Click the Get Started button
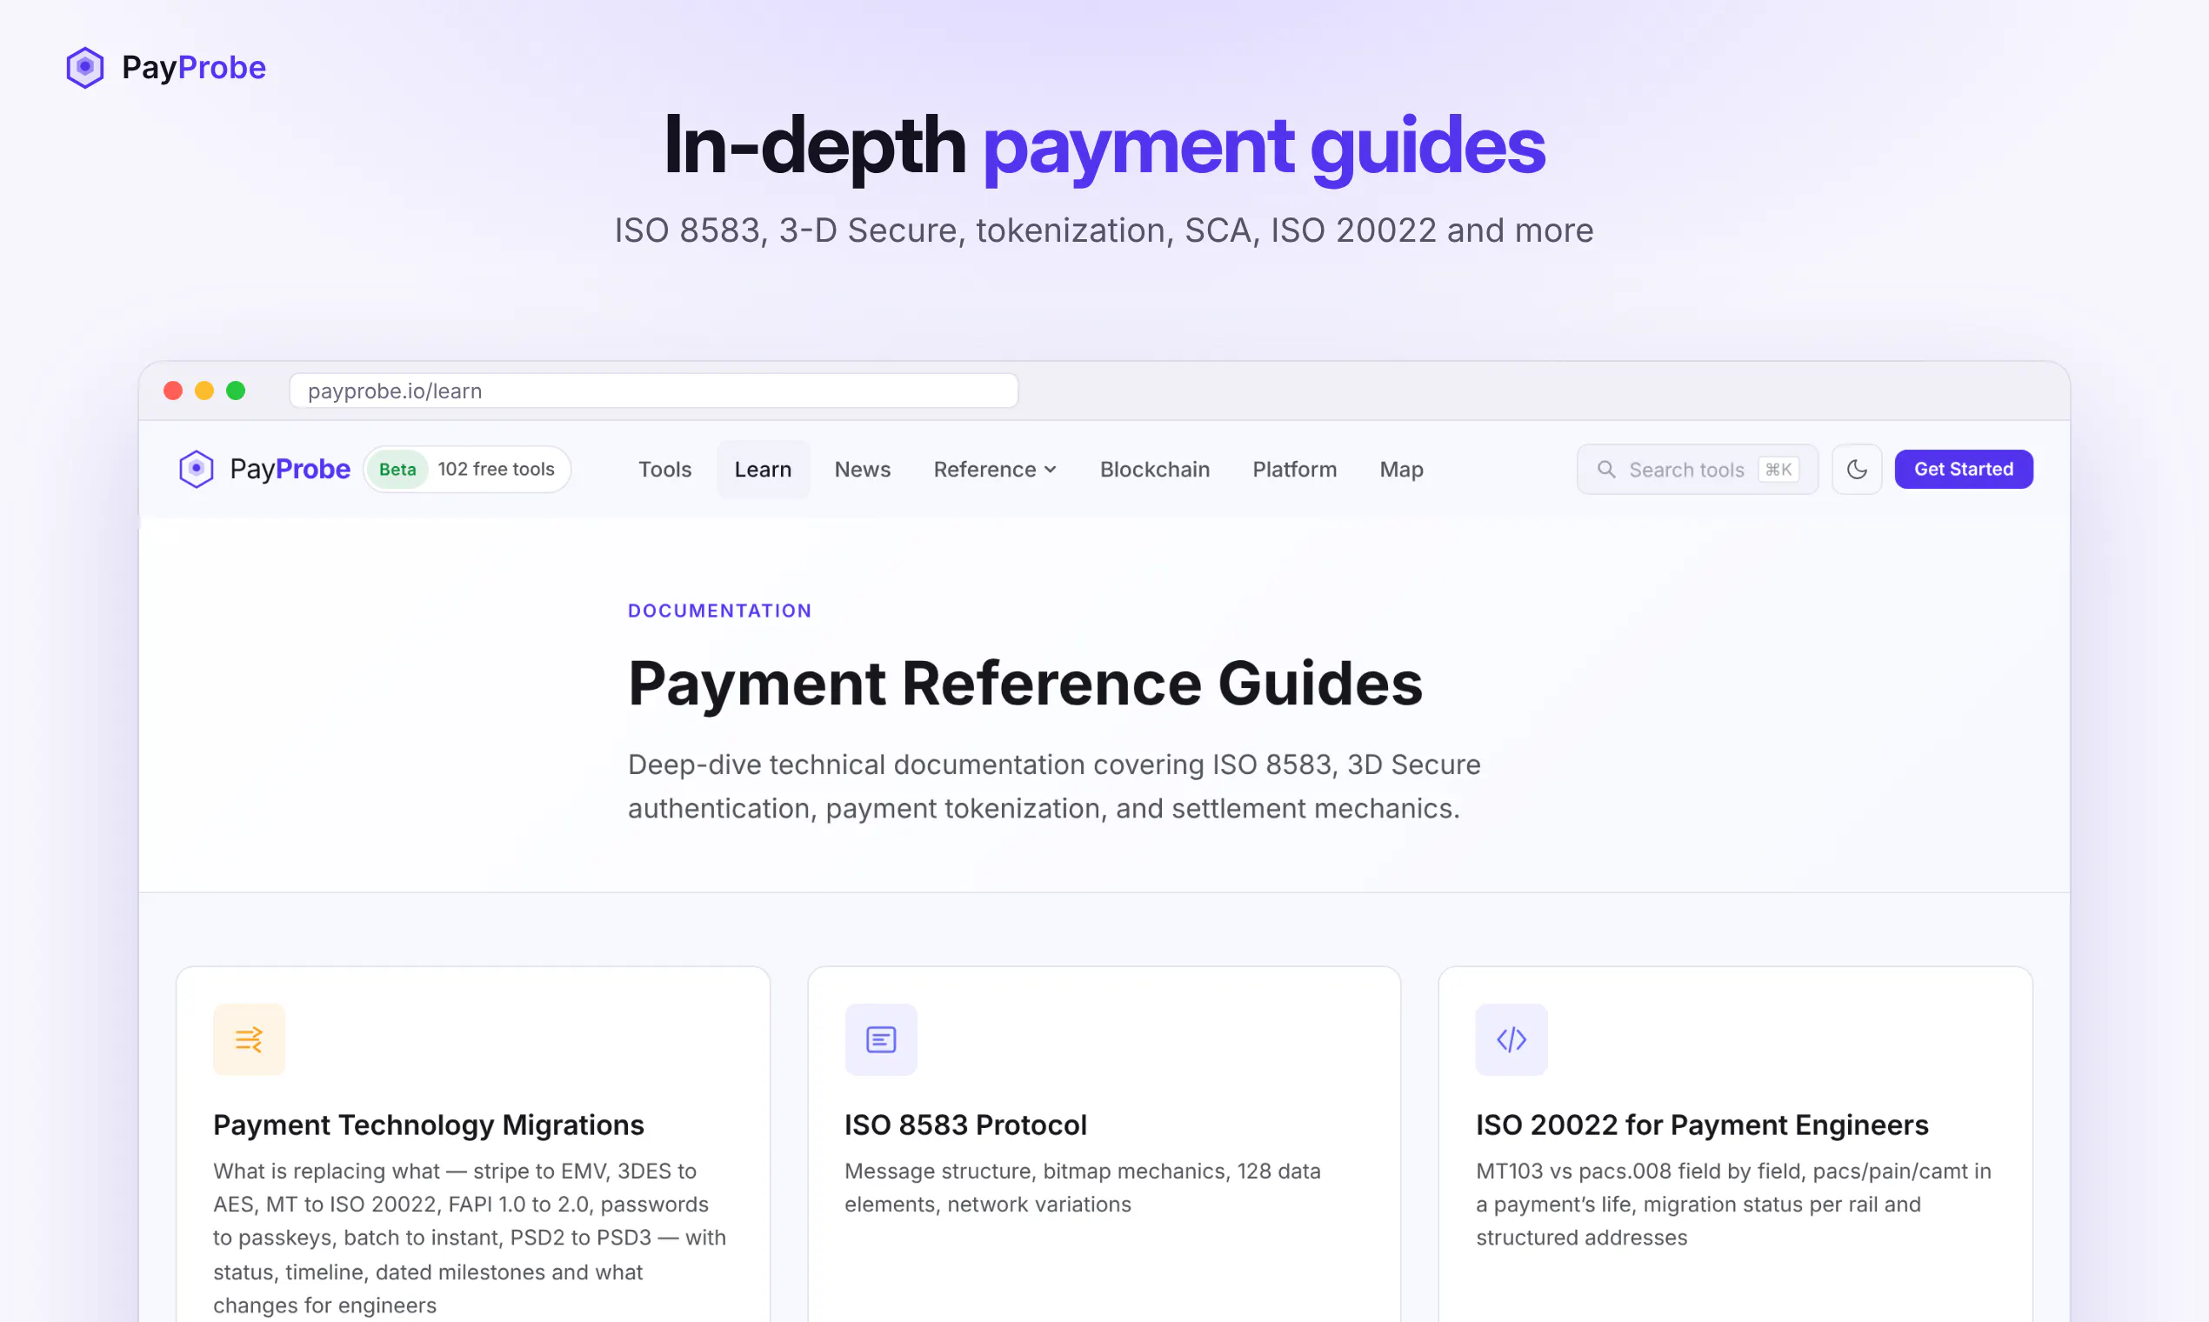2209x1322 pixels. tap(1963, 469)
